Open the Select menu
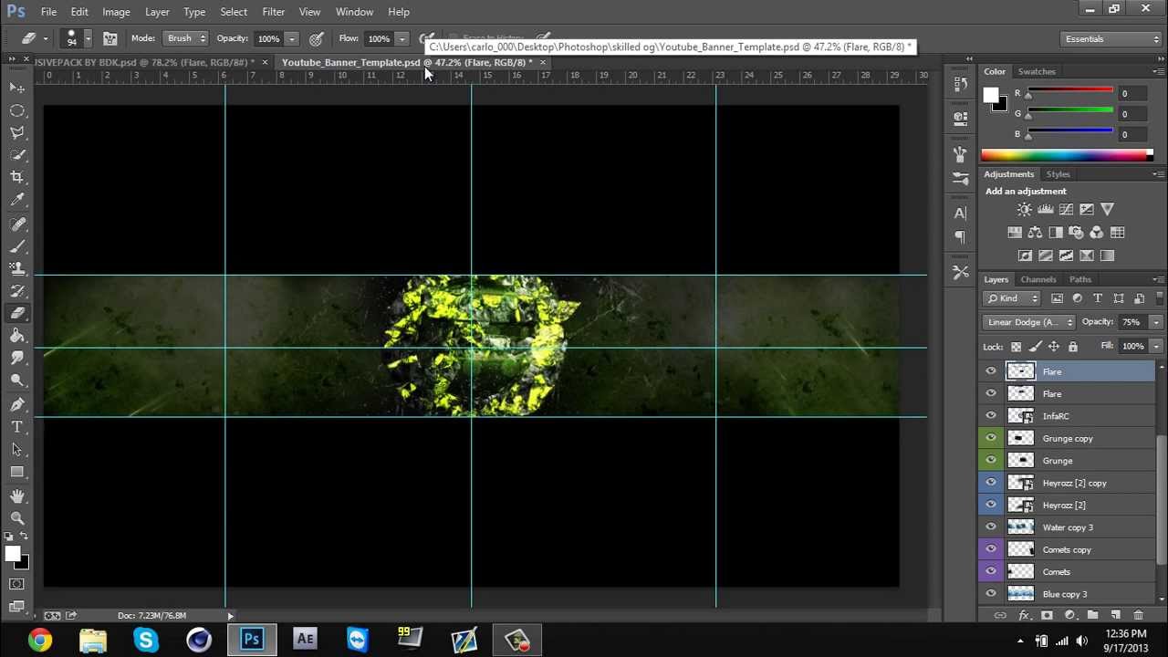This screenshot has width=1168, height=657. point(234,12)
